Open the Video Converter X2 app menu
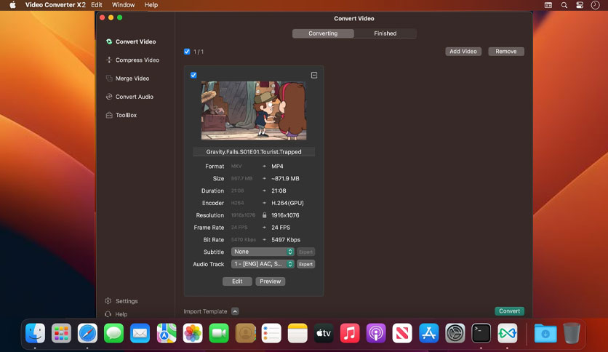Viewport: 608px width, 352px height. pos(55,5)
